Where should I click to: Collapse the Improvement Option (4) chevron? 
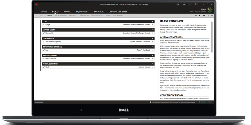[x=153, y=47]
